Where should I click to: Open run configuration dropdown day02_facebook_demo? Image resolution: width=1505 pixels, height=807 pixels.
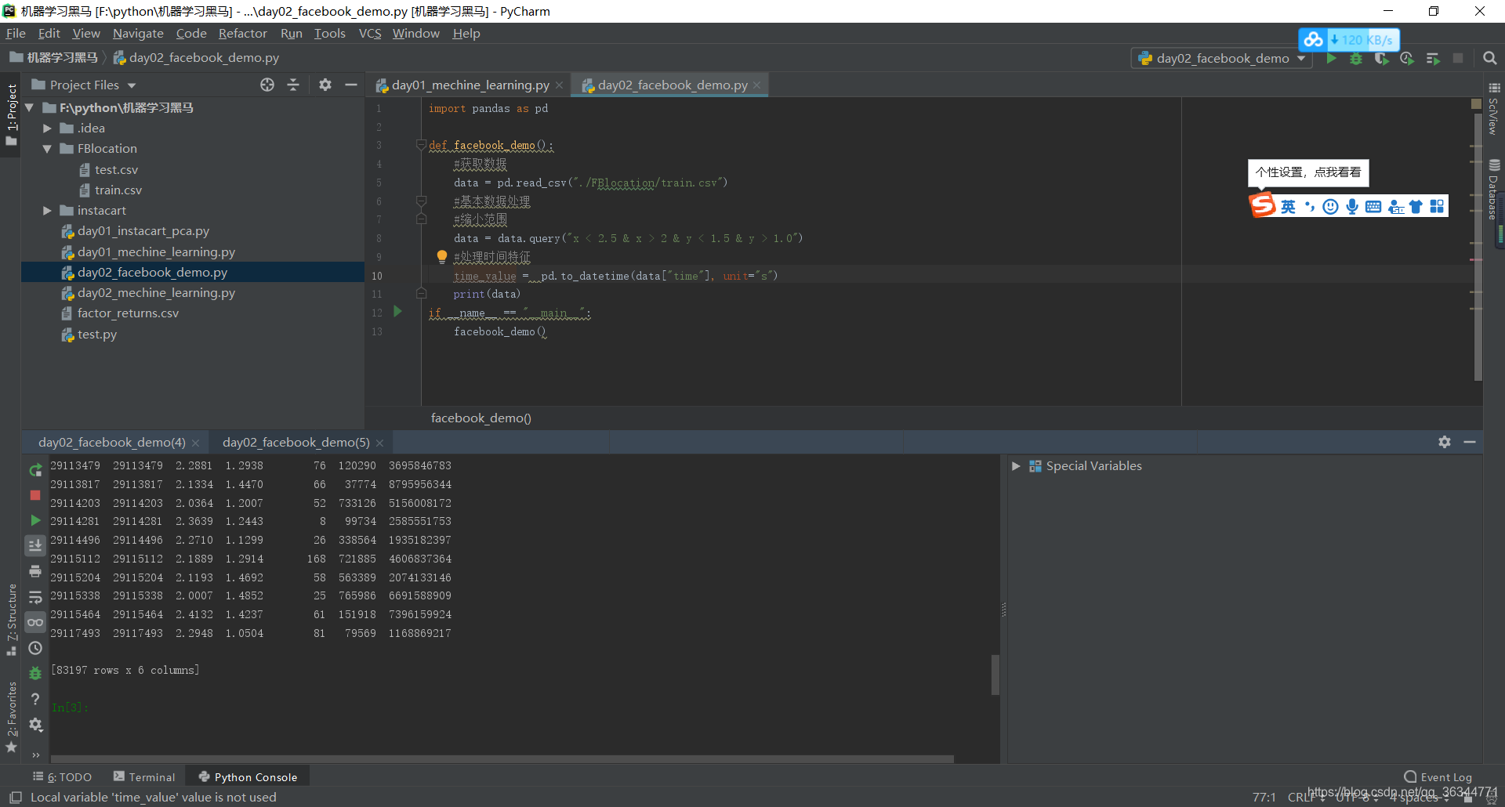[1221, 59]
